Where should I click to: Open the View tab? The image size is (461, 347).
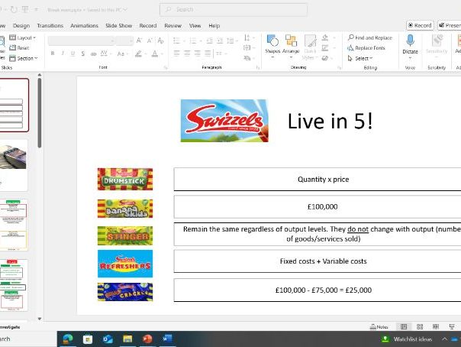(x=195, y=26)
